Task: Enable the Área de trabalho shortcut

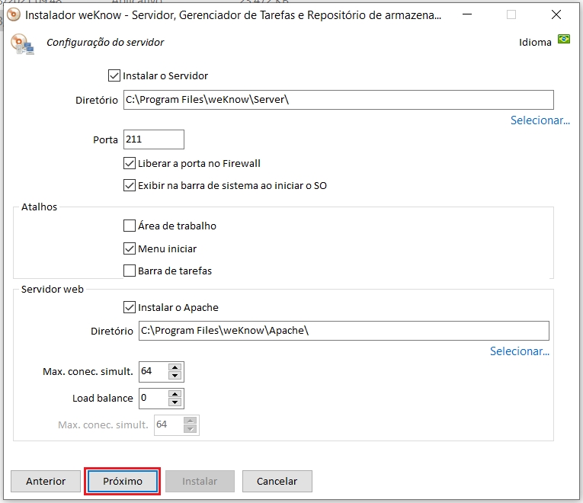Action: (x=130, y=226)
